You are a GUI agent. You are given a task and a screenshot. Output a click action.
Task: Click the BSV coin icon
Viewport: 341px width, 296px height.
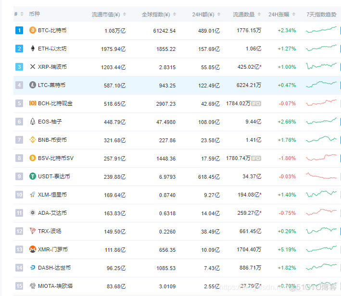(x=33, y=158)
